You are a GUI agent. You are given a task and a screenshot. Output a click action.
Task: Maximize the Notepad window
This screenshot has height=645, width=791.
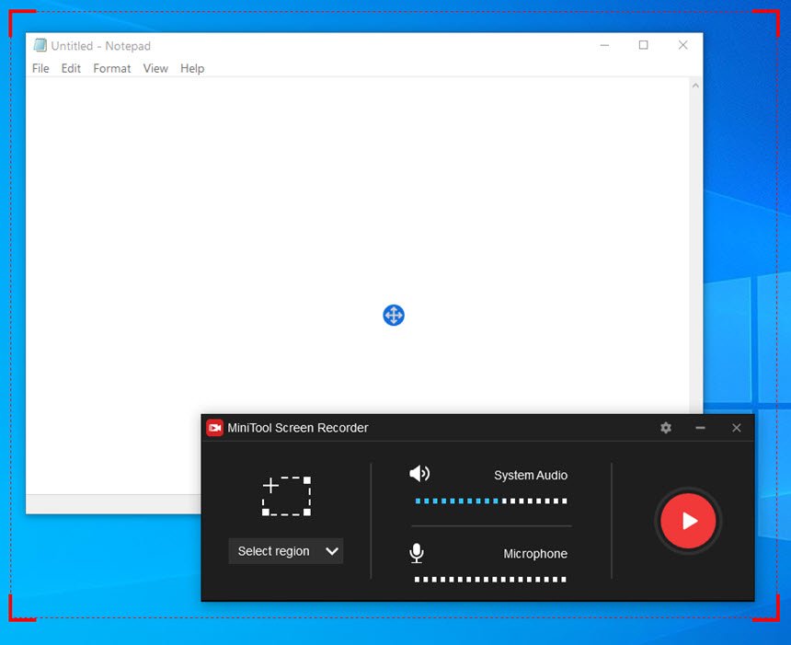pos(644,45)
